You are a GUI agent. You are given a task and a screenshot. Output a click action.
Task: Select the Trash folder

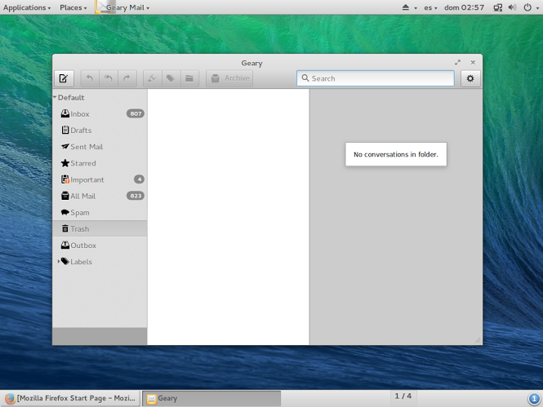coord(100,229)
